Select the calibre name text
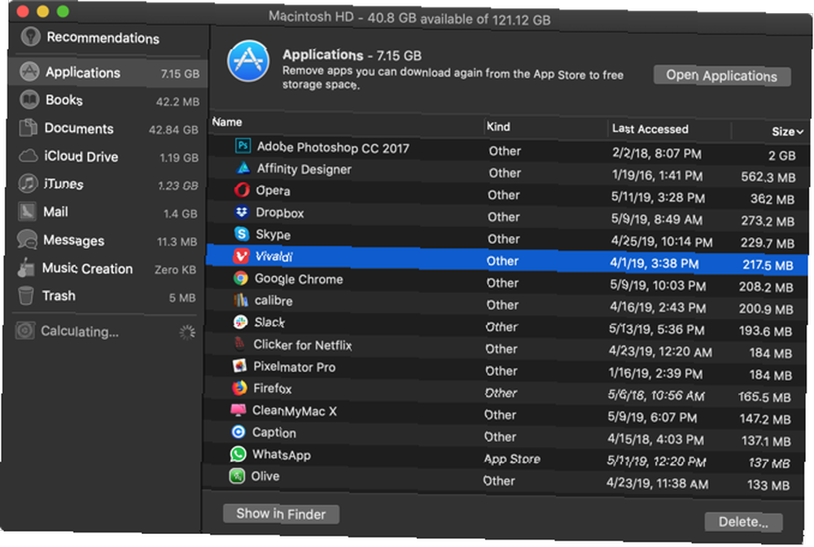814x547 pixels. click(273, 301)
